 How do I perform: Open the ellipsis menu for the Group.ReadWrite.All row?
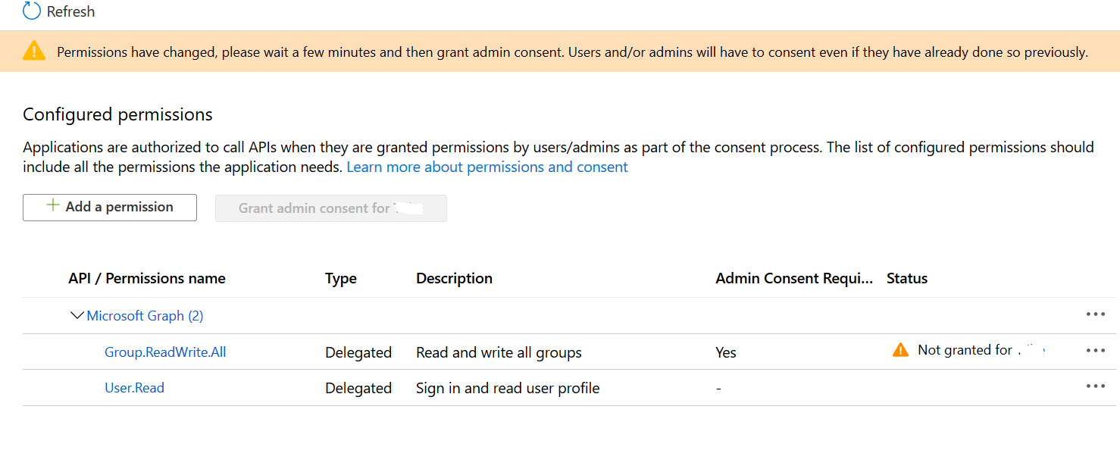[x=1095, y=351]
